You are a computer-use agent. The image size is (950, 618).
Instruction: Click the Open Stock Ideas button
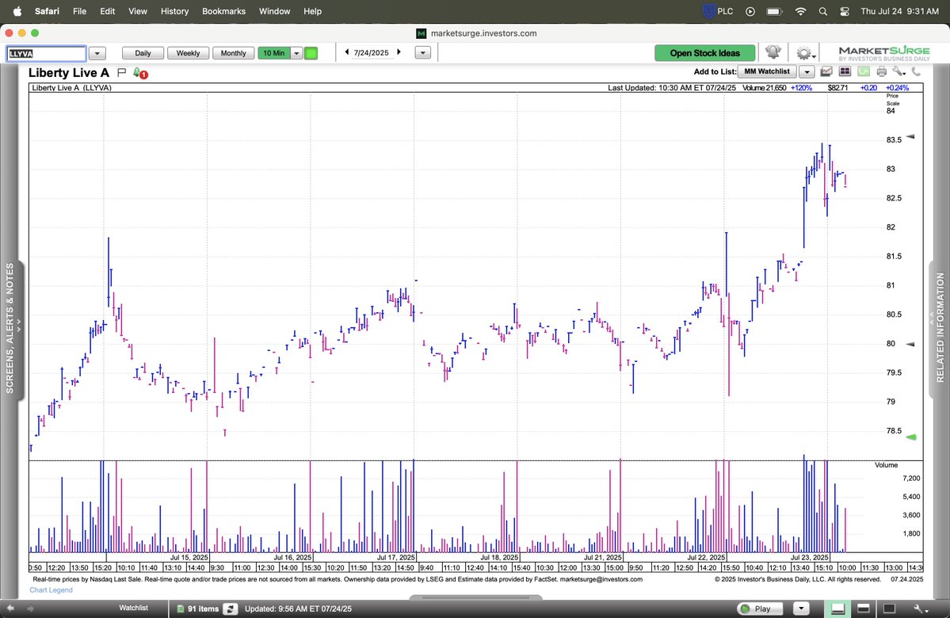(x=704, y=53)
